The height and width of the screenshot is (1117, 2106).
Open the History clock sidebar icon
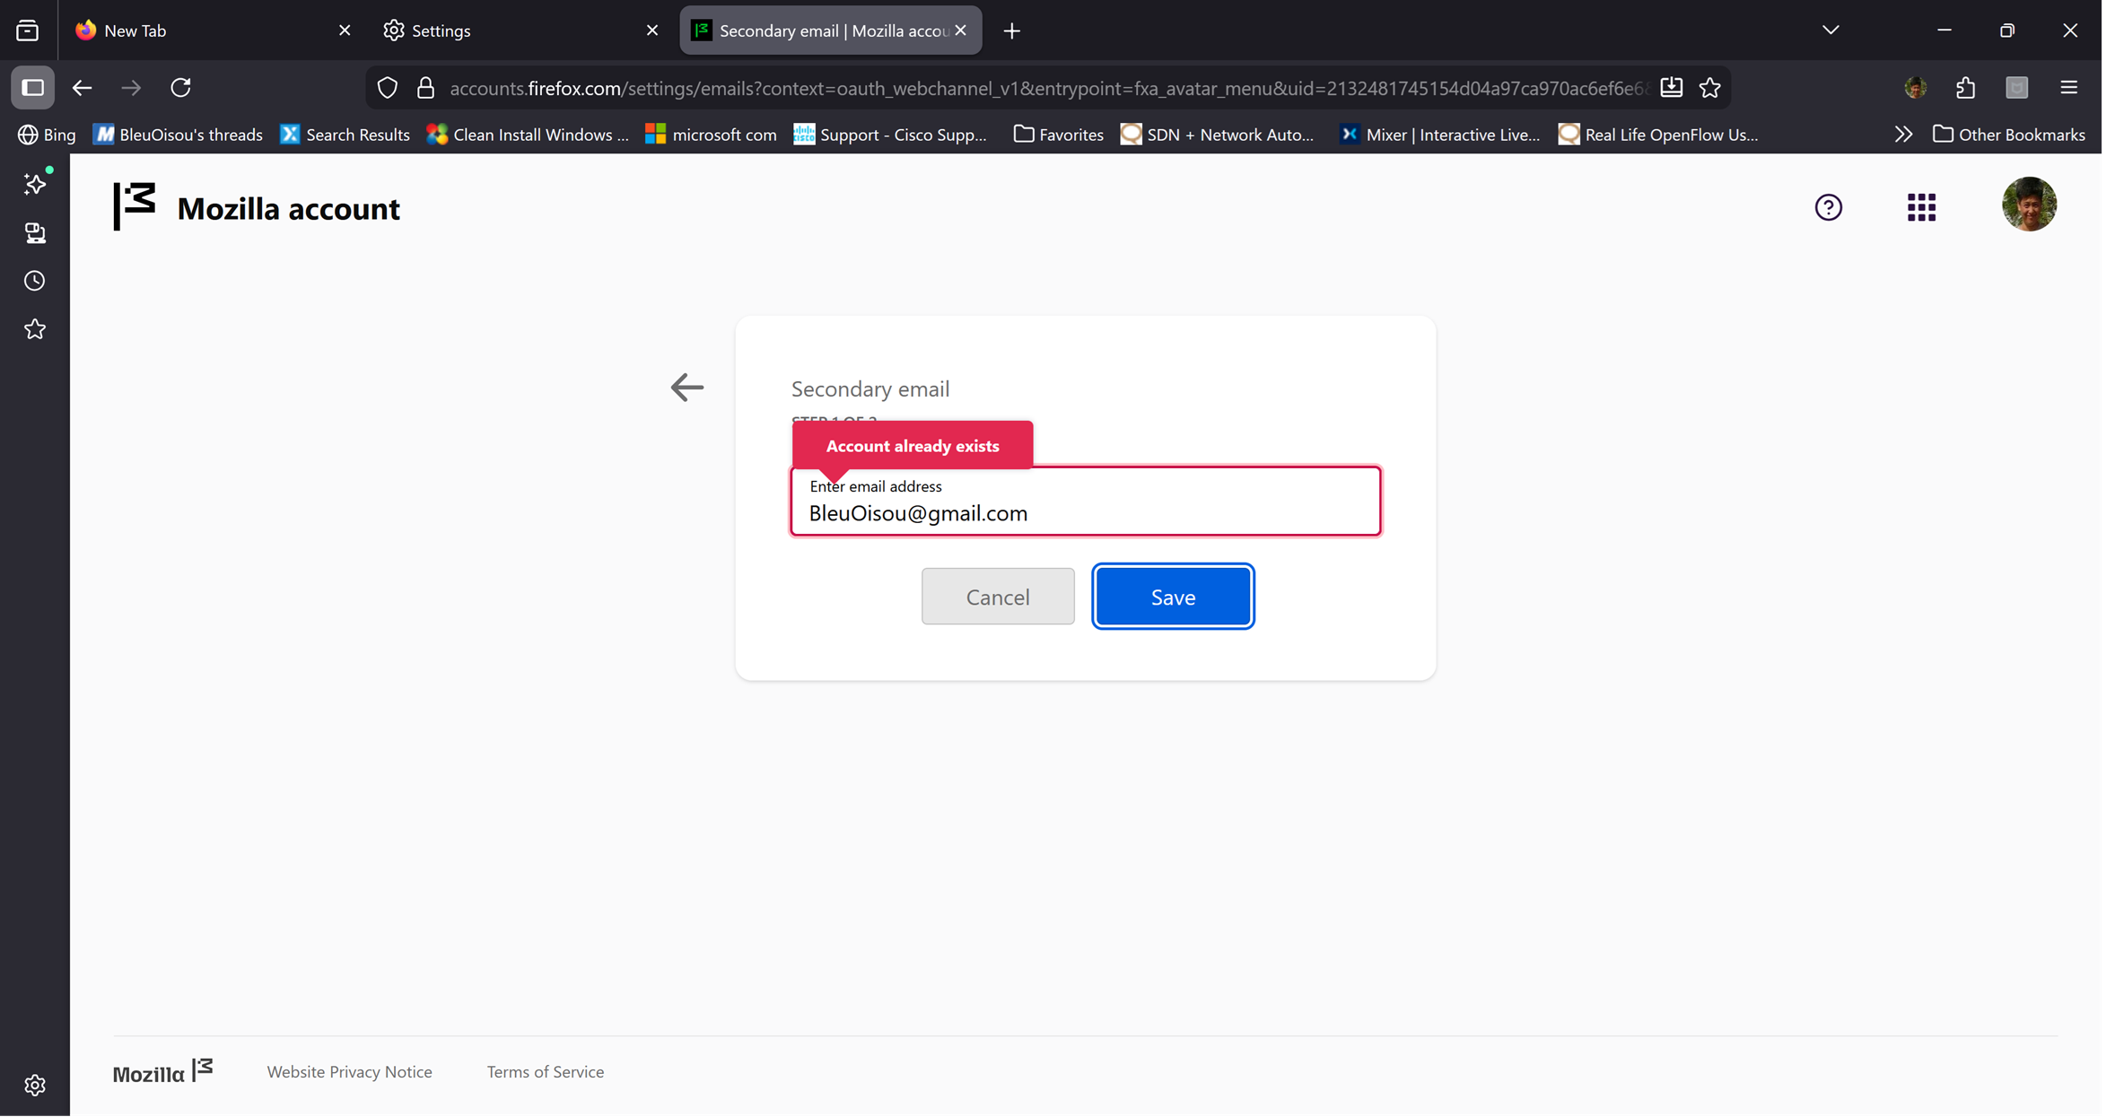(x=35, y=281)
